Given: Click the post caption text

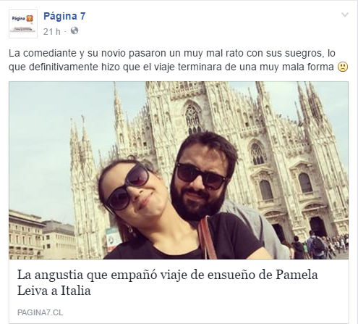Looking at the screenshot, I should point(178,60).
